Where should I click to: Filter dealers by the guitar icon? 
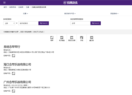point(82,38)
